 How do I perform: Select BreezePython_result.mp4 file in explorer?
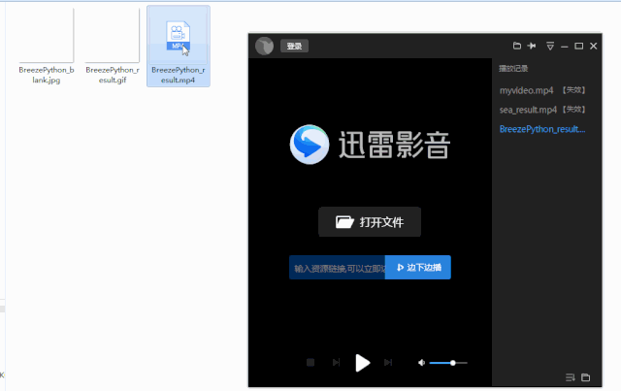click(179, 46)
